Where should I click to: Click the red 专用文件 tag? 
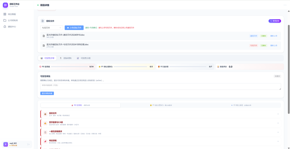[253, 46]
